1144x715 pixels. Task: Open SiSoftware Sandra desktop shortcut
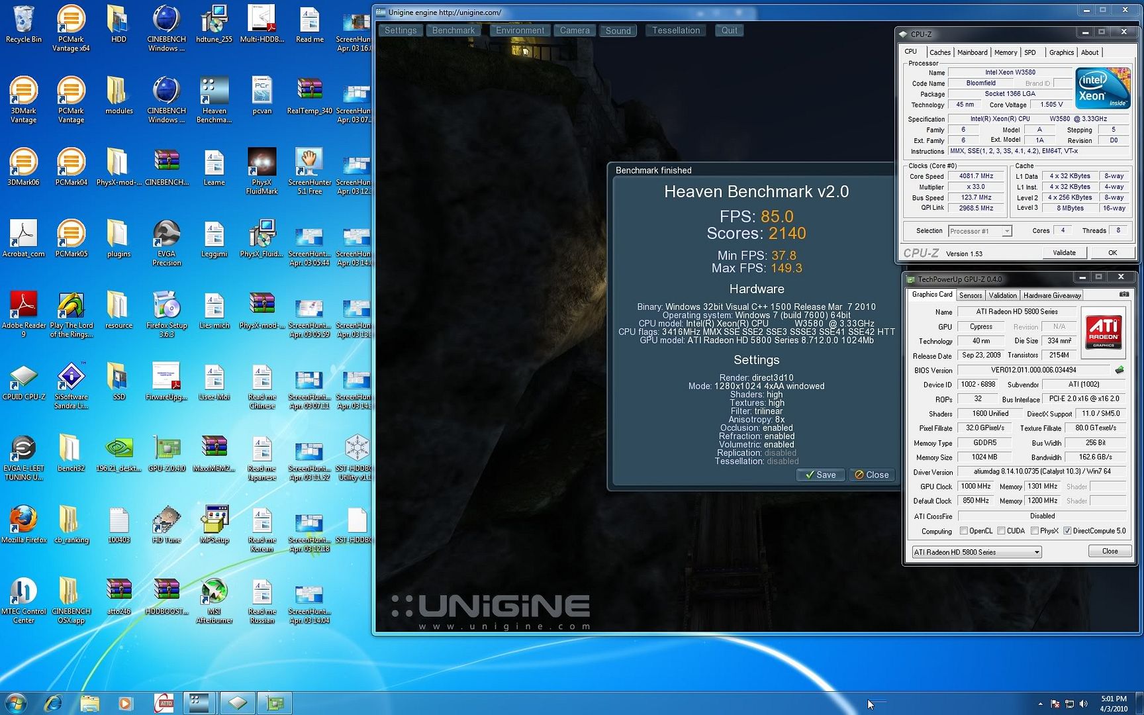[71, 387]
